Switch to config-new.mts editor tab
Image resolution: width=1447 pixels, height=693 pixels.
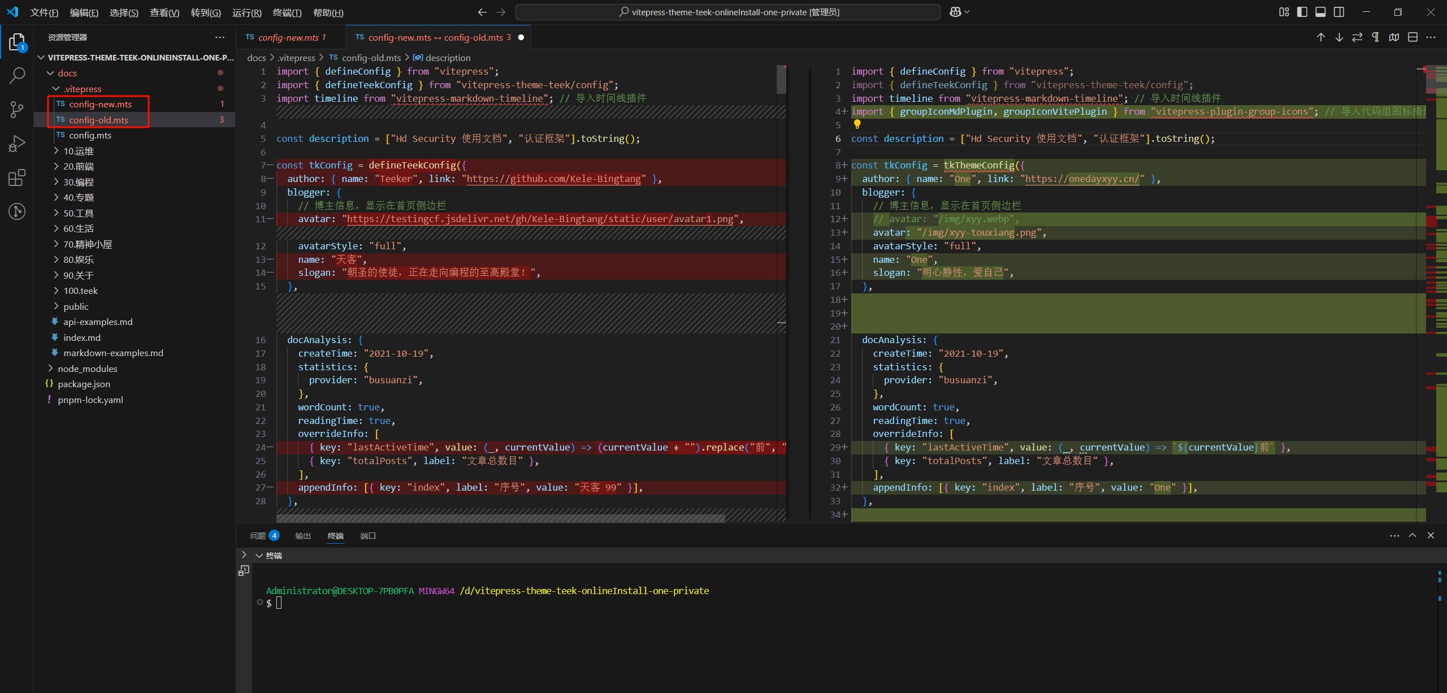[x=290, y=37]
